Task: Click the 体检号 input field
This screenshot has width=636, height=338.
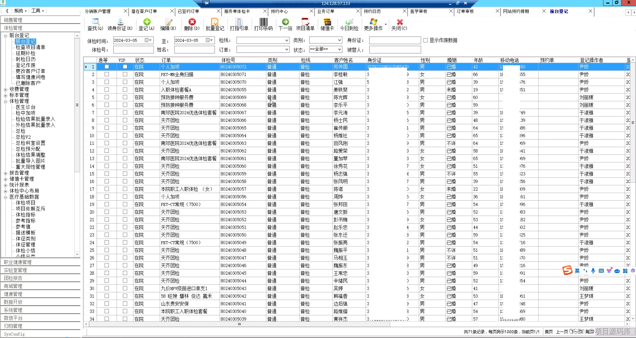Action: tap(133, 50)
